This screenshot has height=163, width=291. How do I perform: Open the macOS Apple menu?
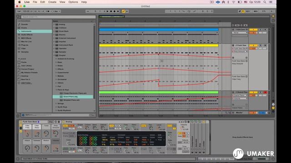click(20, 2)
